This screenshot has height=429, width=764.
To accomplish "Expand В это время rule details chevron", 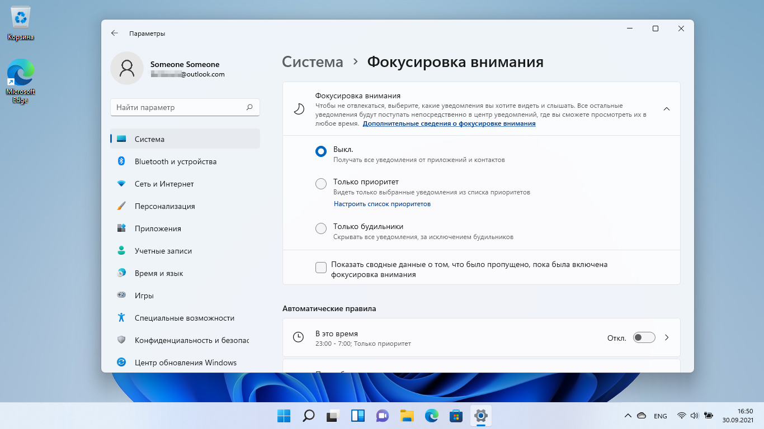I will pyautogui.click(x=667, y=337).
